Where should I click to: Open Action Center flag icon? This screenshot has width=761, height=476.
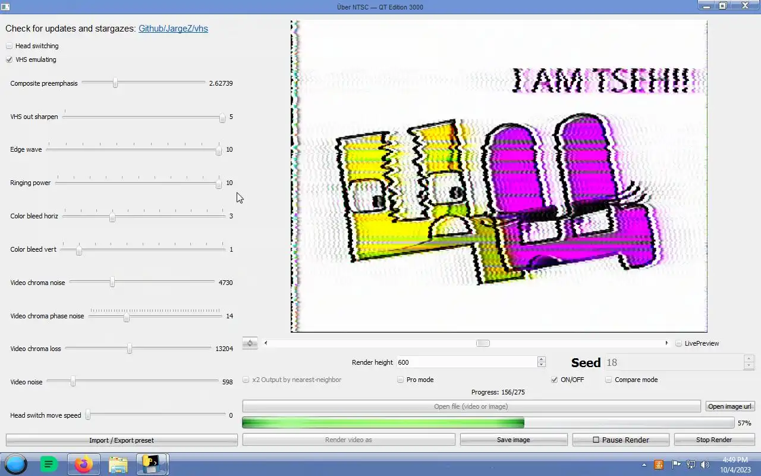676,465
